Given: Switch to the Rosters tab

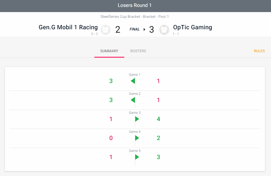Looking at the screenshot, I should [138, 51].
